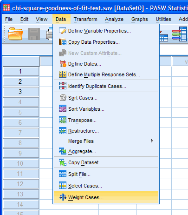Select row header 9
Image resolution: width=188 pixels, height=215 pixels.
tap(21, 153)
